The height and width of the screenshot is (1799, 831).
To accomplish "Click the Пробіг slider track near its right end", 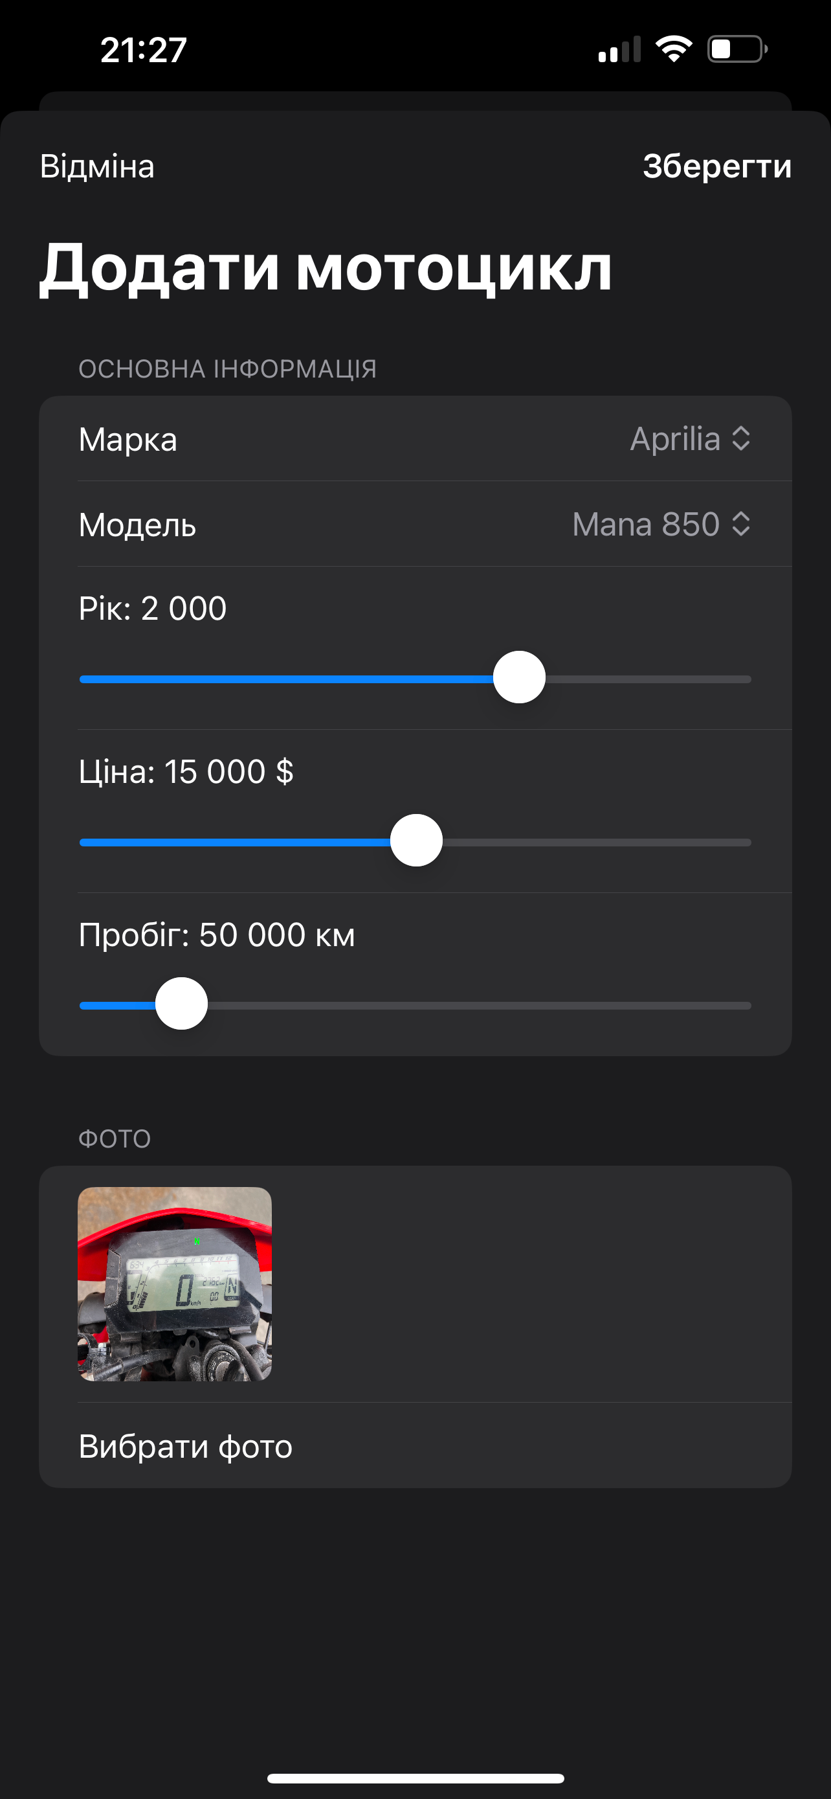I will [x=726, y=1006].
